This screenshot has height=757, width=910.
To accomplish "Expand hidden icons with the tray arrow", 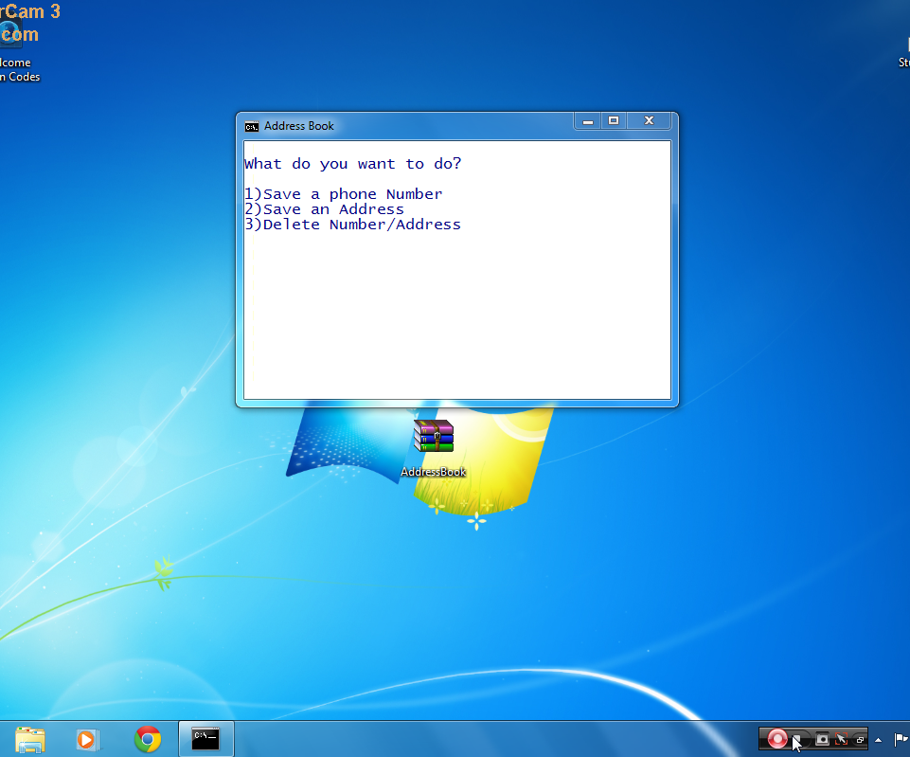I will pyautogui.click(x=878, y=740).
